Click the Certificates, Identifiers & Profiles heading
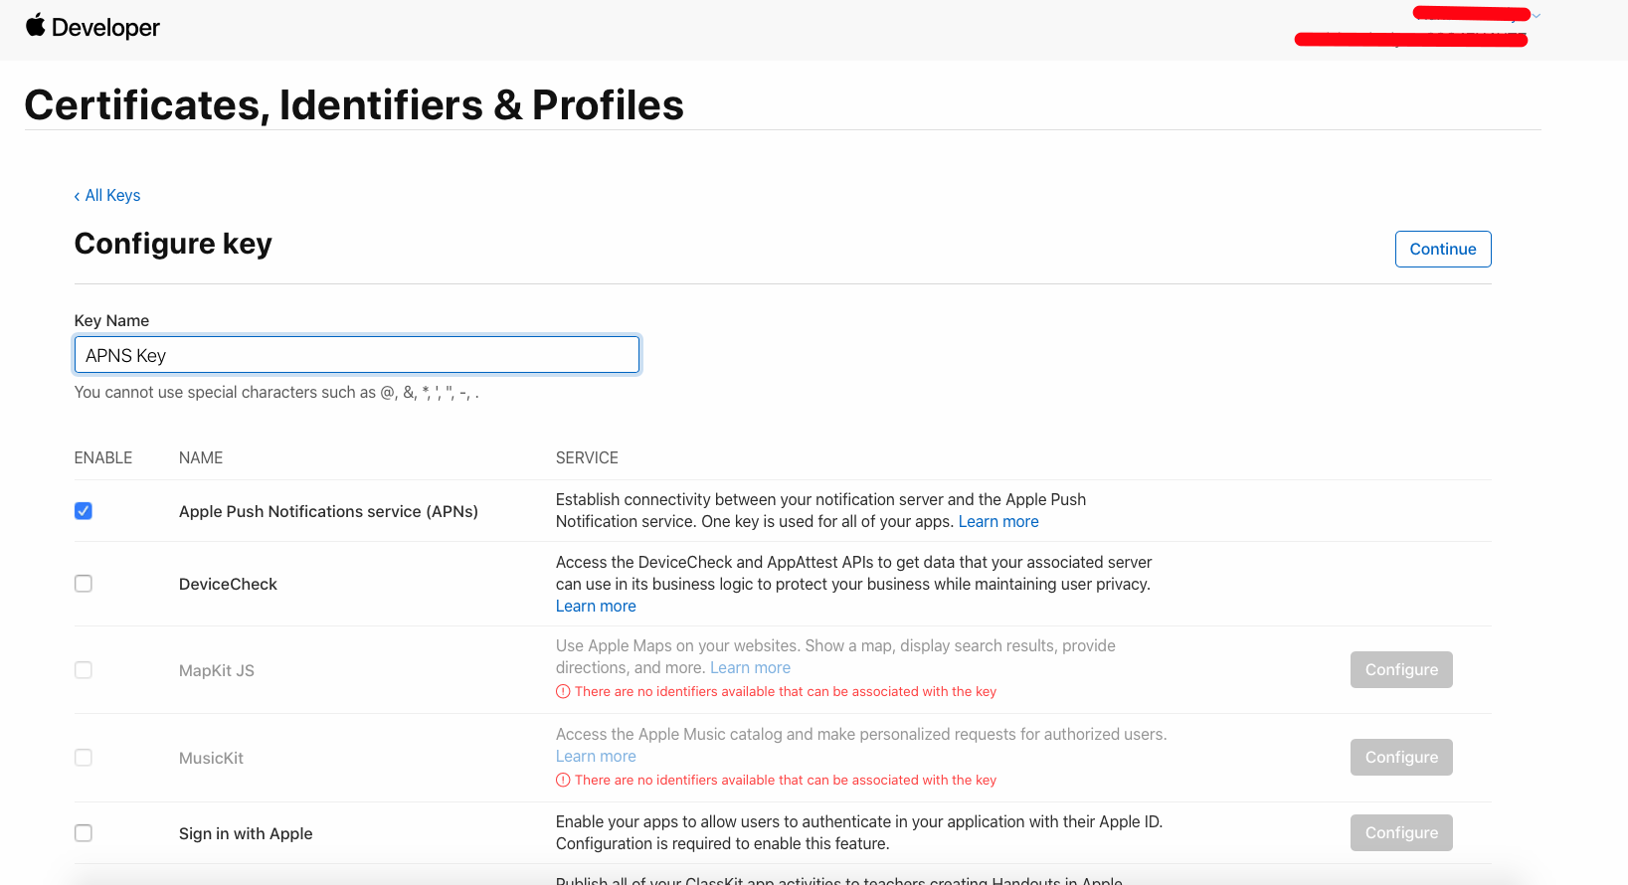The image size is (1628, 885). (x=354, y=104)
